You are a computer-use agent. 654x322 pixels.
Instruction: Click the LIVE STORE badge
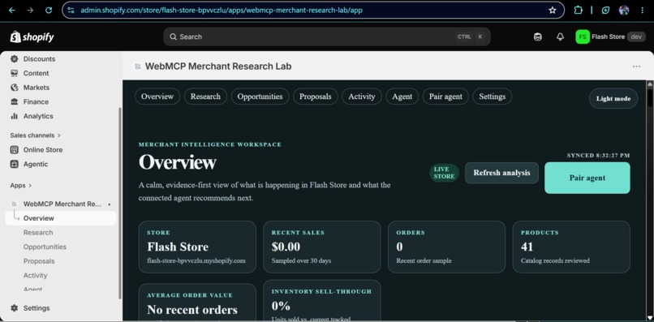coord(444,173)
